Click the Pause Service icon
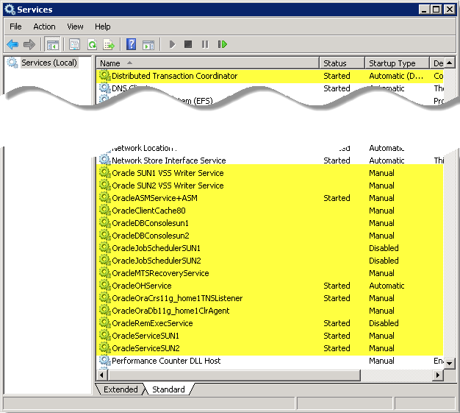This screenshot has height=413, width=460. (x=205, y=44)
